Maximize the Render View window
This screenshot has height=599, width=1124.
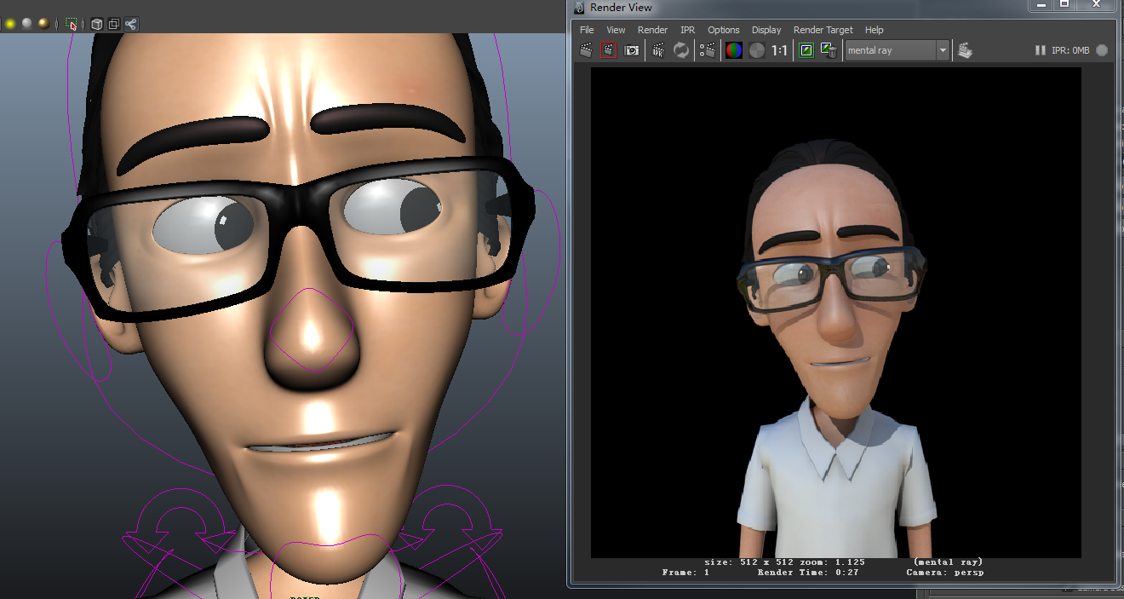point(1064,5)
